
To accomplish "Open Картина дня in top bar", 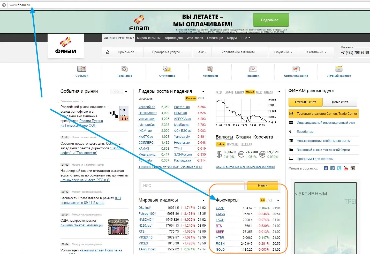I will [173, 38].
